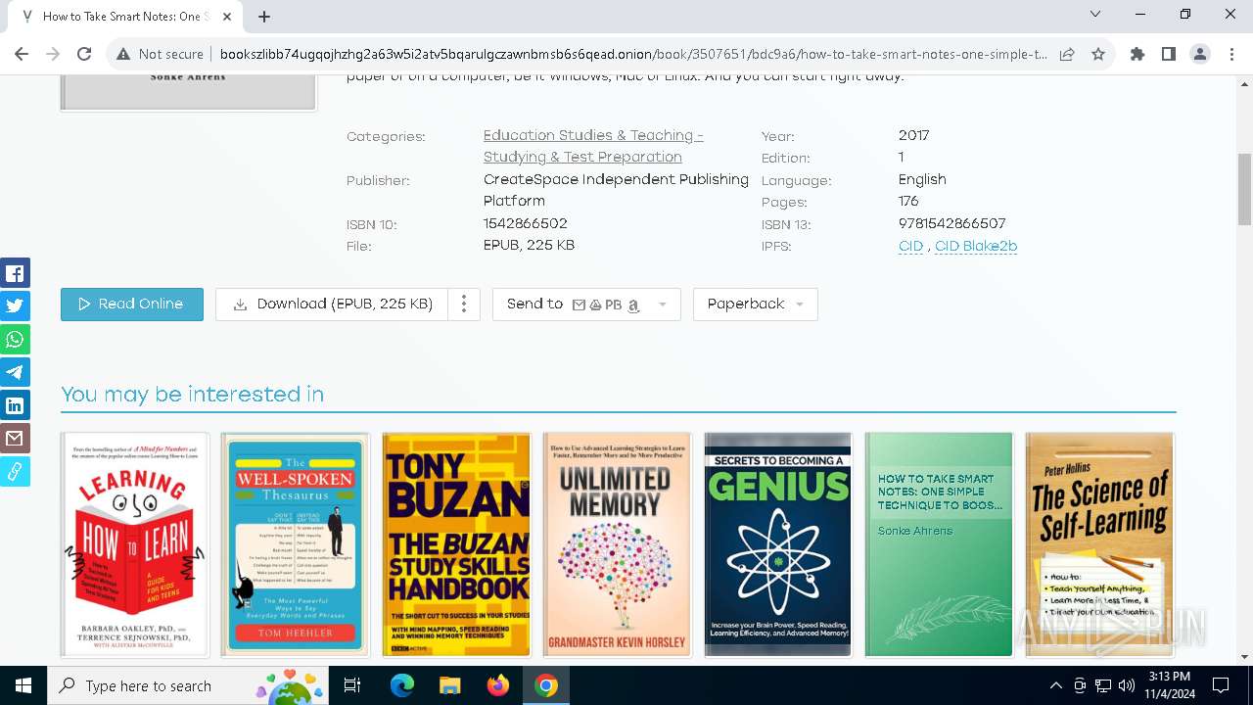Copy the link with the chain icon
Image resolution: width=1253 pixels, height=705 pixels.
[15, 472]
